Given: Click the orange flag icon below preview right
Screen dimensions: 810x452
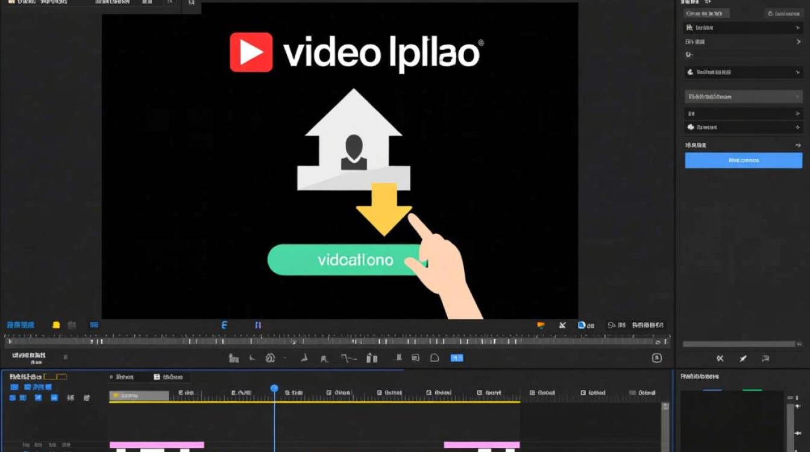Looking at the screenshot, I should 541,325.
